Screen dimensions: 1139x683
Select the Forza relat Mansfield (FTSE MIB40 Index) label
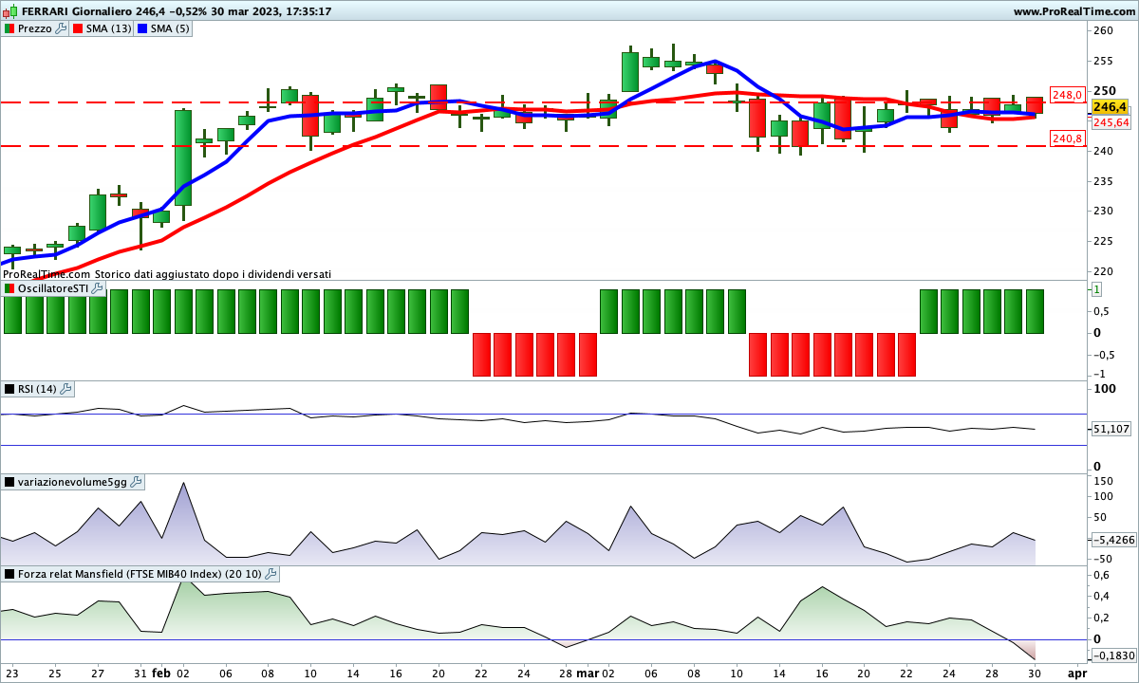click(140, 574)
